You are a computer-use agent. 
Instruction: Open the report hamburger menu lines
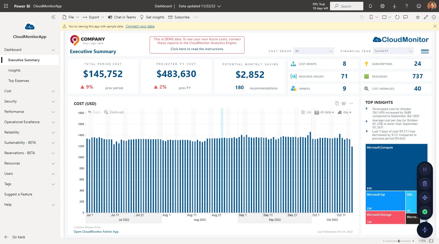[x=425, y=51]
